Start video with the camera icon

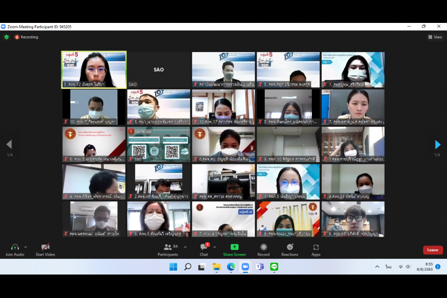(x=45, y=247)
